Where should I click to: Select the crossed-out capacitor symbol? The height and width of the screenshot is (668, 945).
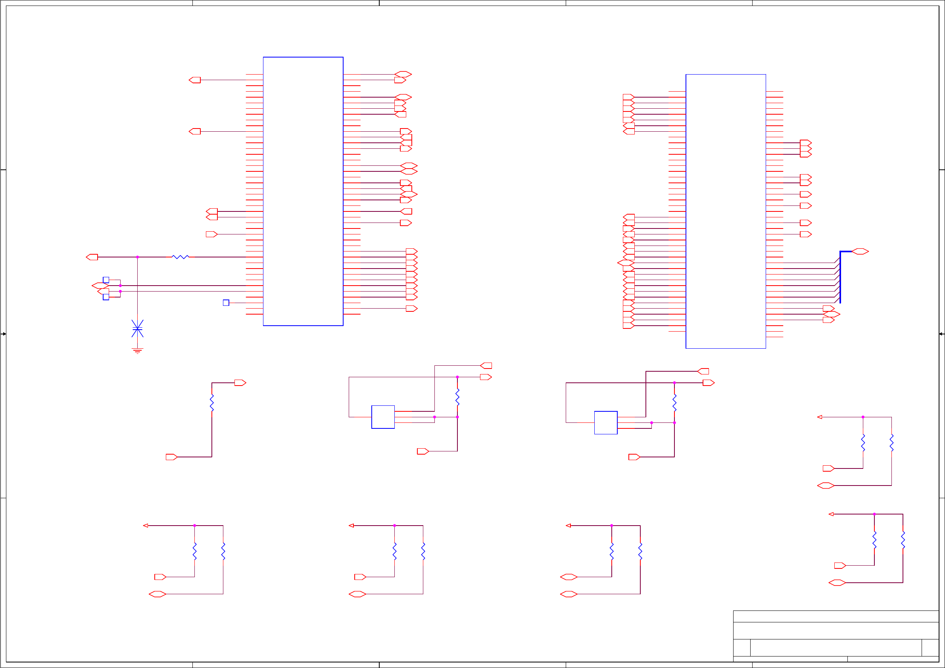coord(137,328)
